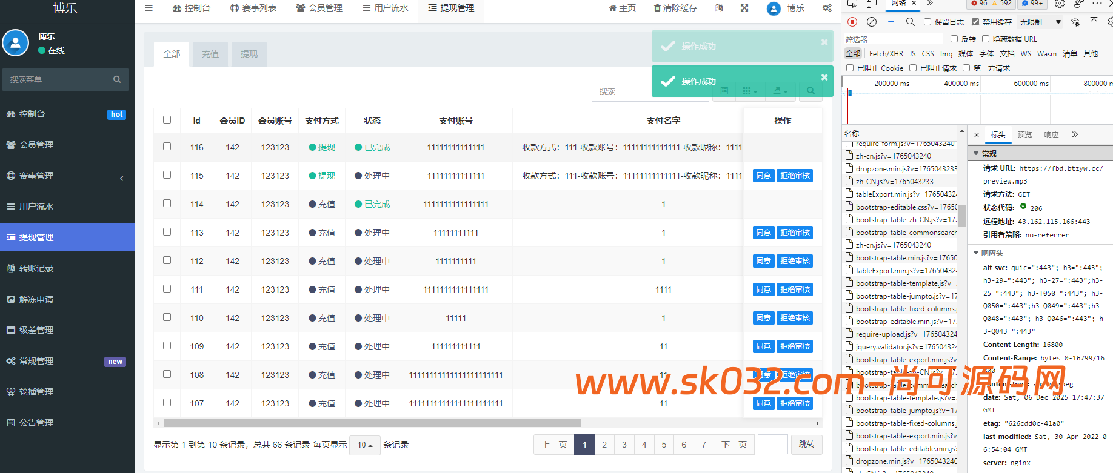
Task: Close the solid green 操作成功 notification
Action: click(x=824, y=77)
